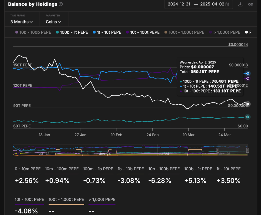Select the 100m - 1b PEPE holdings card
261x215 pixels.
pyautogui.click(x=98, y=175)
